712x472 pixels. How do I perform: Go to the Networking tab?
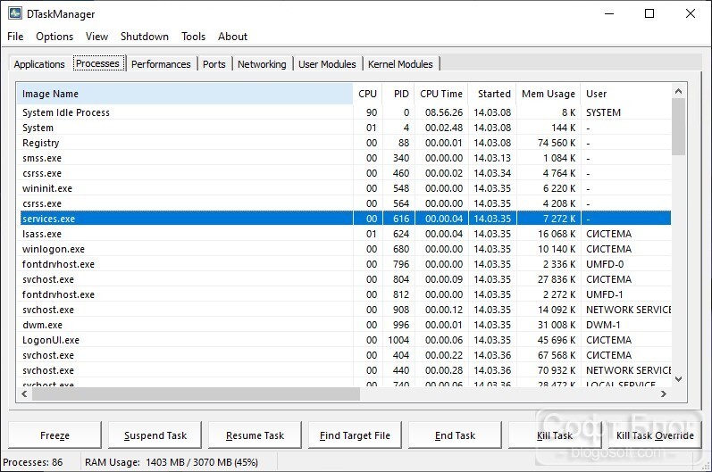point(262,64)
